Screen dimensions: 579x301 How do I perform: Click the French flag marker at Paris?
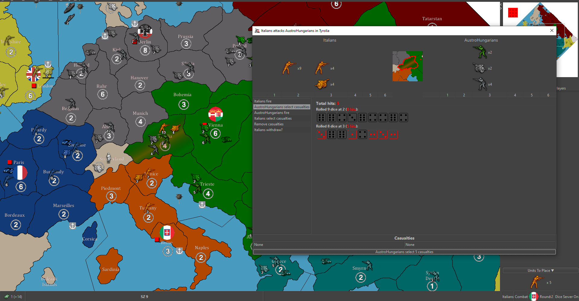(20, 173)
